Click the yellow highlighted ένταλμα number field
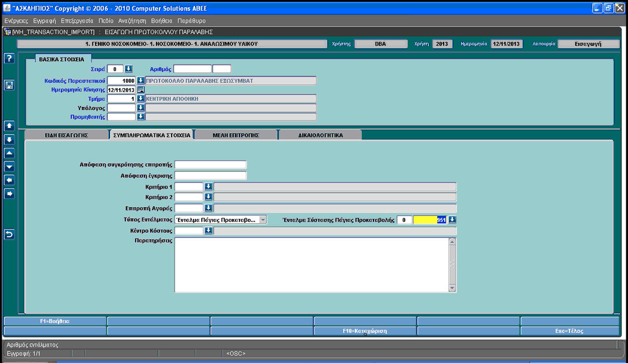 tap(430, 220)
